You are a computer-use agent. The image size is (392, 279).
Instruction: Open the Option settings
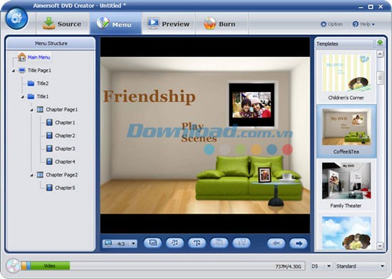click(x=331, y=24)
